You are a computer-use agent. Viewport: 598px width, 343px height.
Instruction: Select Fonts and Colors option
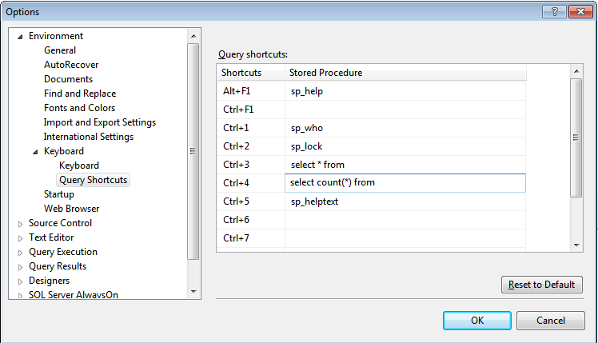tap(79, 108)
